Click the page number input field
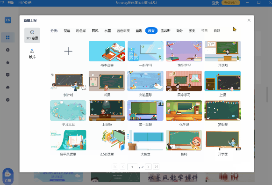The width and height of the screenshot is (272, 185). pyautogui.click(x=132, y=167)
